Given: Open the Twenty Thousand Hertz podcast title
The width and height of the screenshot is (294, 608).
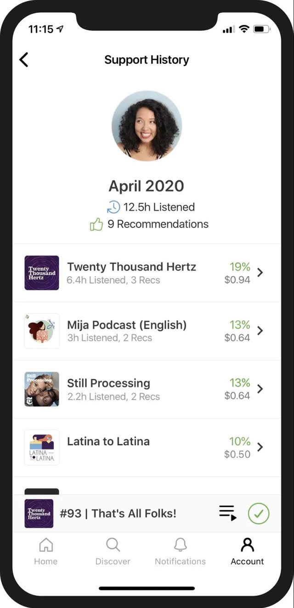Looking at the screenshot, I should click(x=131, y=267).
